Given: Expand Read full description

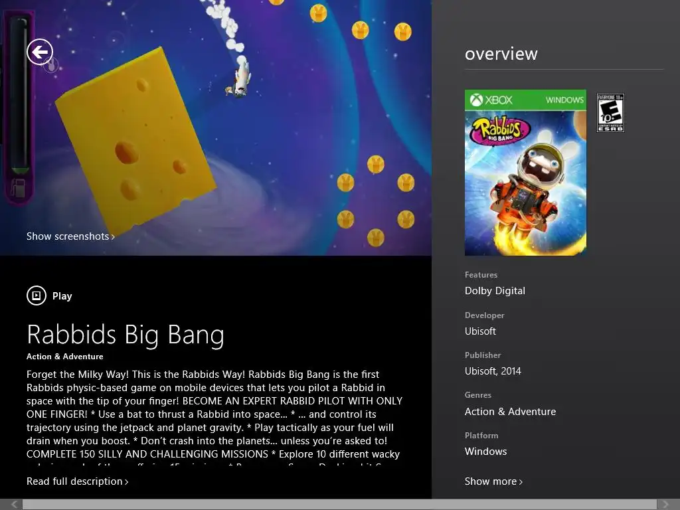Looking at the screenshot, I should point(77,481).
